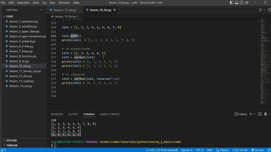Click breadcrumb lesson_10_list.py in editor
271x152 pixels.
(65, 16)
